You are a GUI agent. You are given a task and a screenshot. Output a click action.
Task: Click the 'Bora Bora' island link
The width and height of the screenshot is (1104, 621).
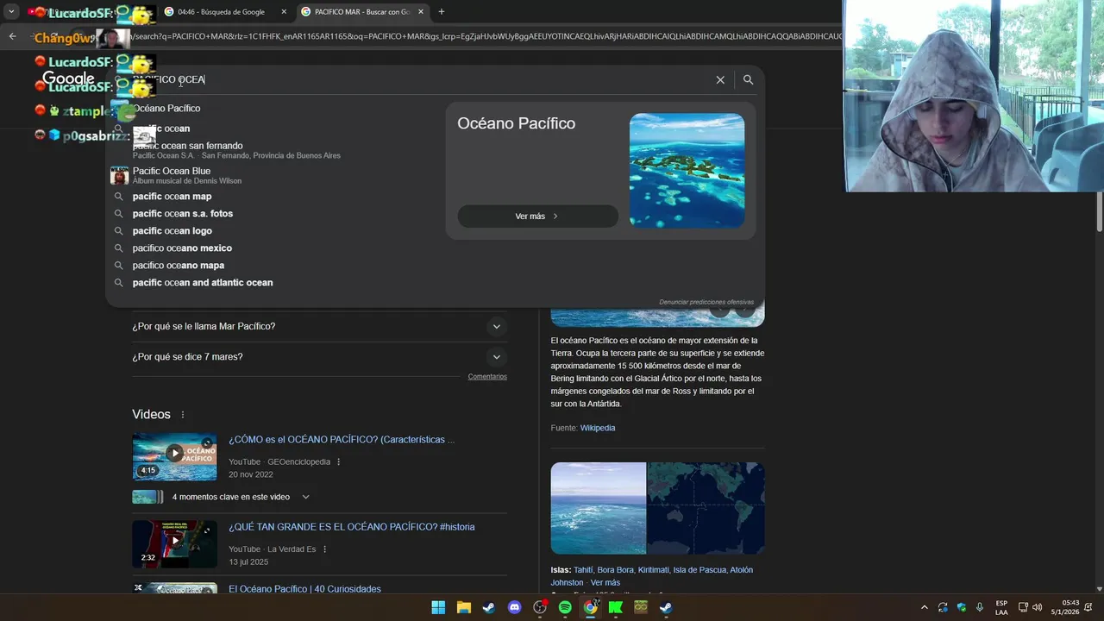(615, 570)
